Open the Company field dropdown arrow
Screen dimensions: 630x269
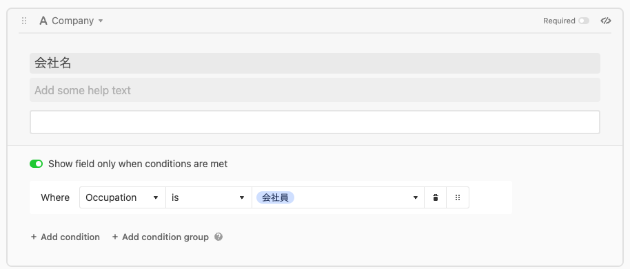[x=101, y=21]
